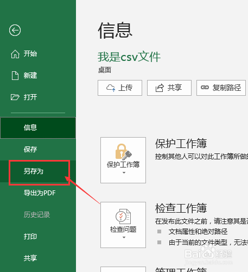Click the document checklist icon
The width and height of the screenshot is (248, 272).
(x=123, y=216)
